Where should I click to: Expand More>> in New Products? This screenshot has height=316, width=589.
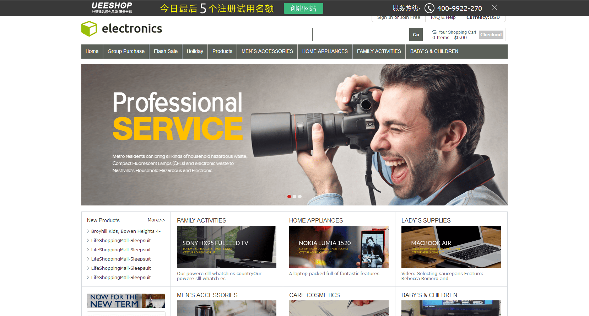point(156,220)
